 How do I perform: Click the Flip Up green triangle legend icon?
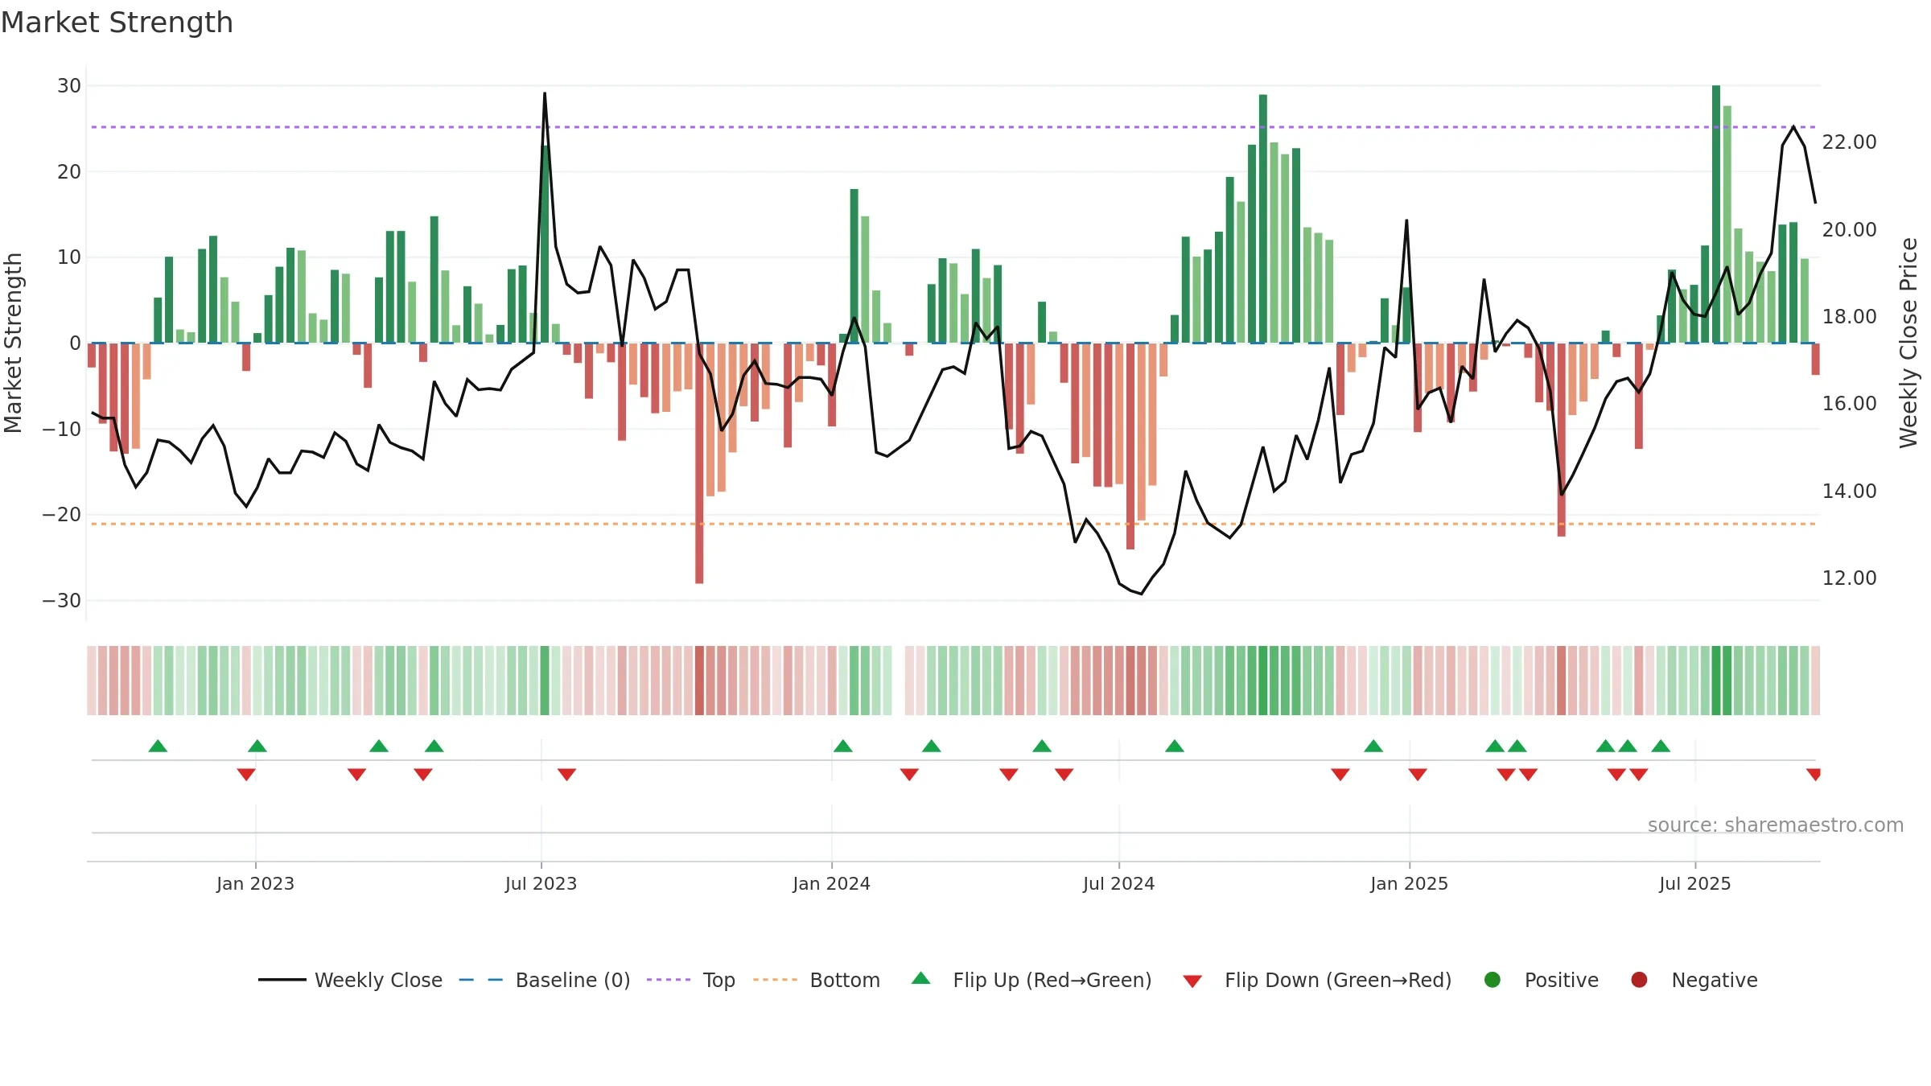point(921,978)
